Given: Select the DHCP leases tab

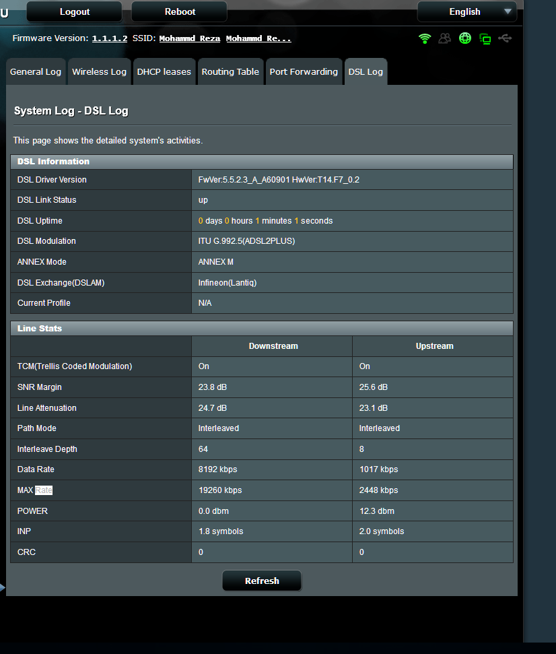Looking at the screenshot, I should [x=164, y=72].
